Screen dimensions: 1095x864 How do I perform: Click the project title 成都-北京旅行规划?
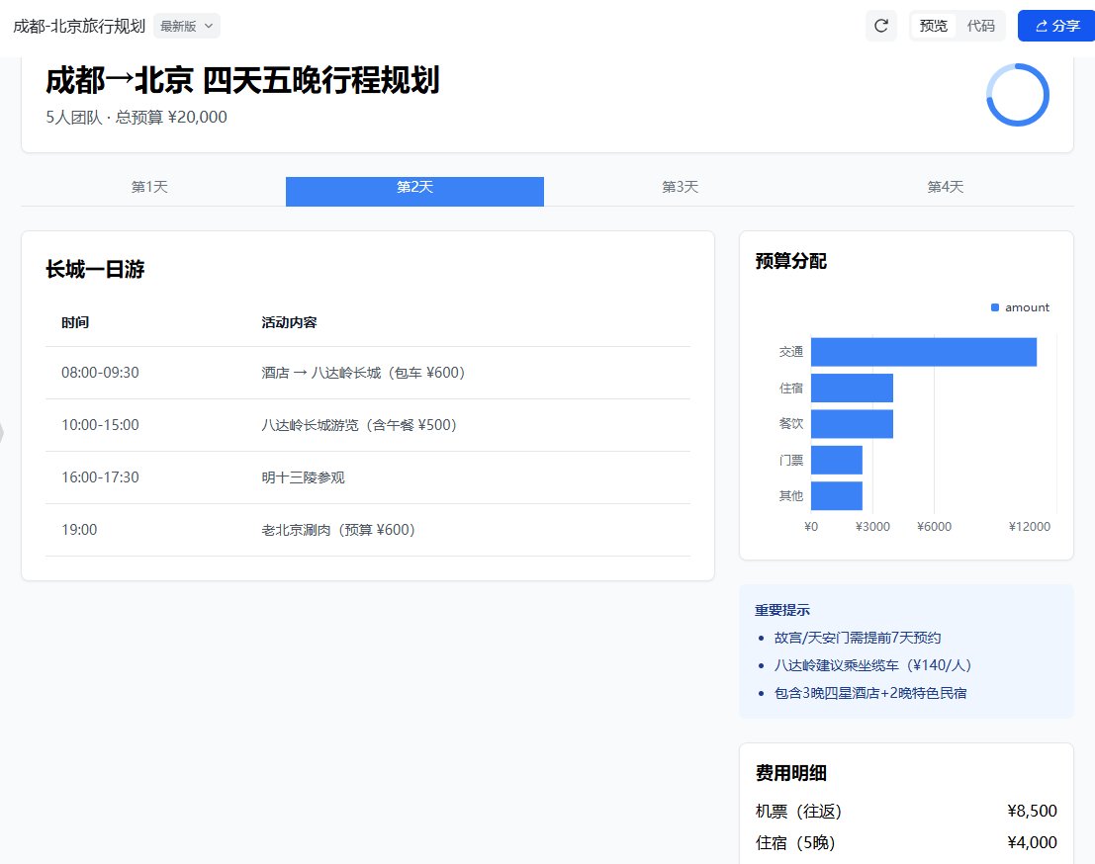[79, 26]
